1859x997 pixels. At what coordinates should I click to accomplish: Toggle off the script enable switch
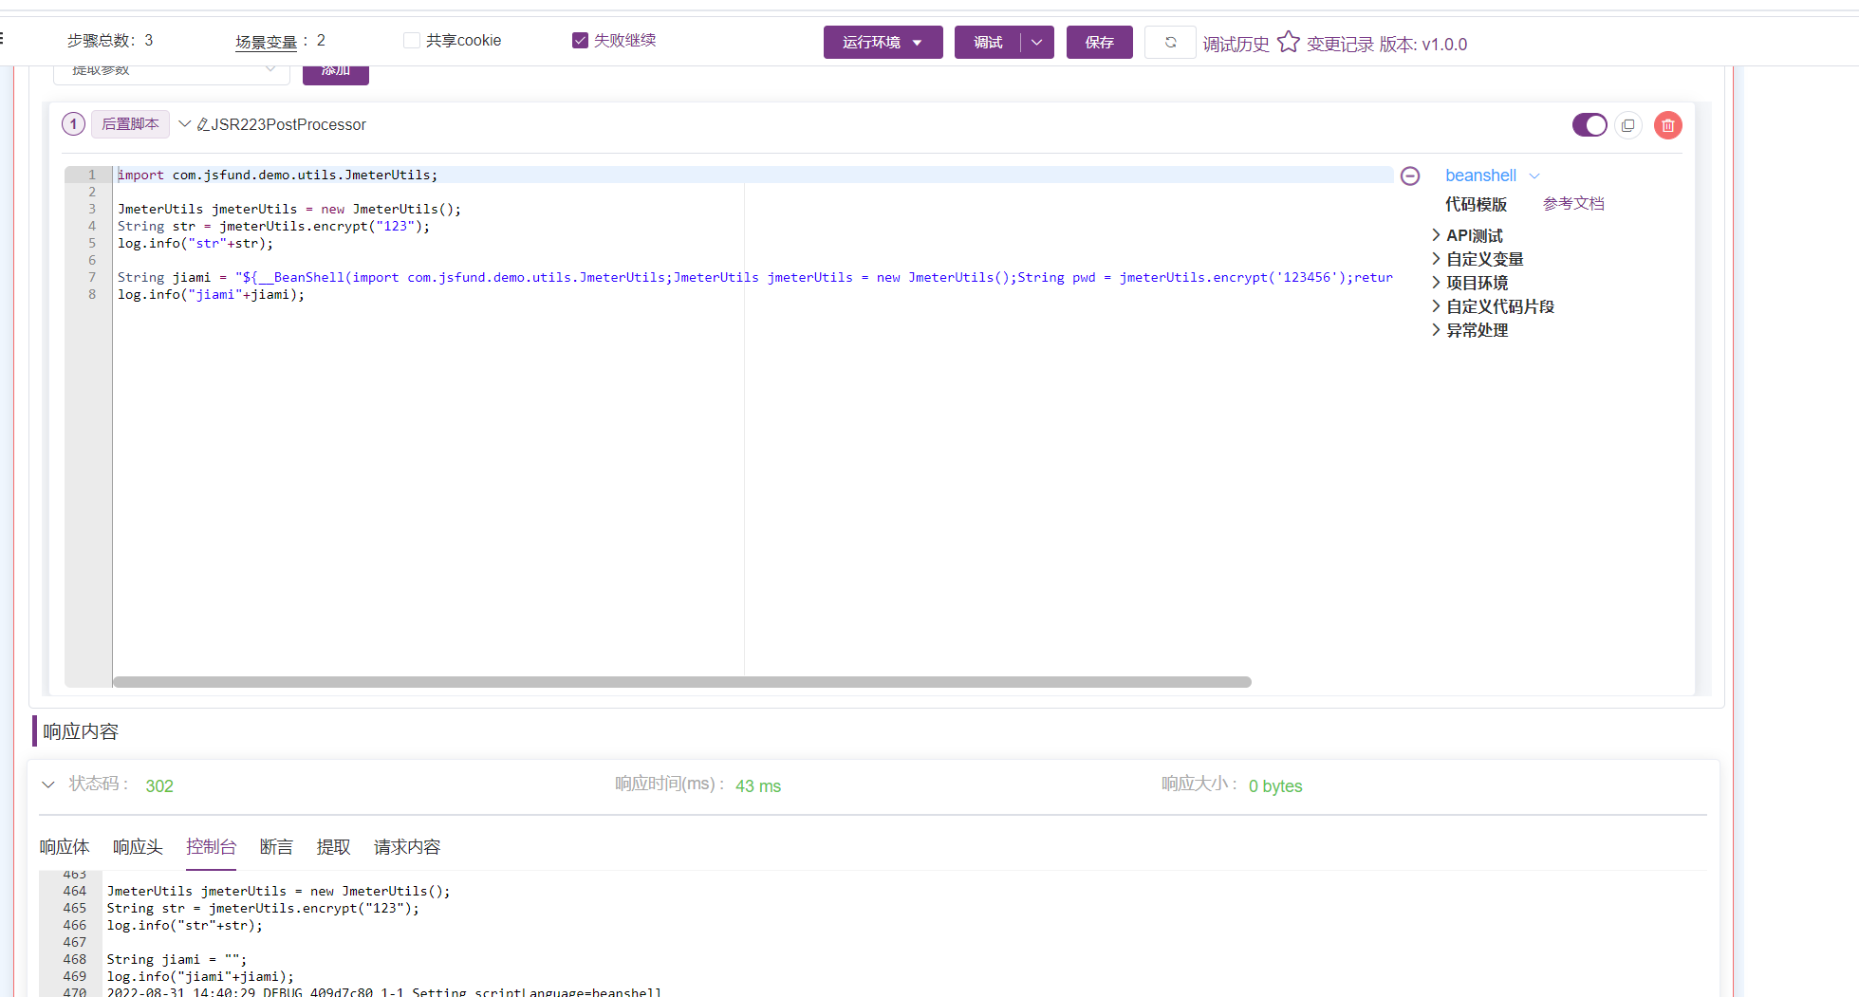point(1589,124)
